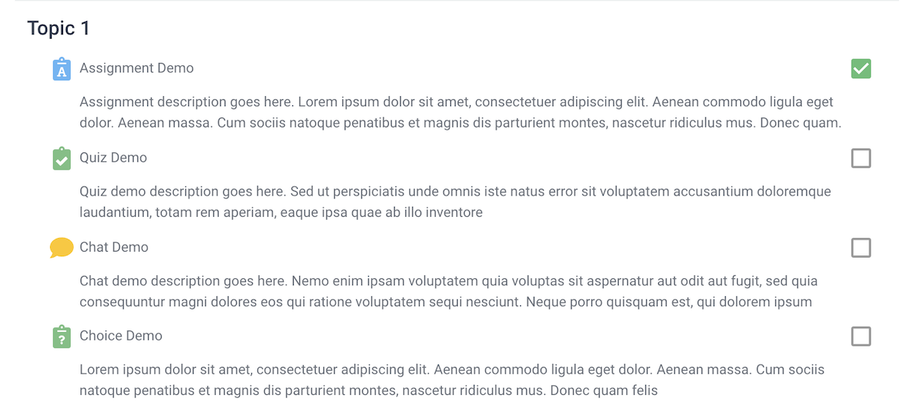Click the 'Assignment description goes here' text
The width and height of the screenshot is (911, 404).
coord(187,102)
